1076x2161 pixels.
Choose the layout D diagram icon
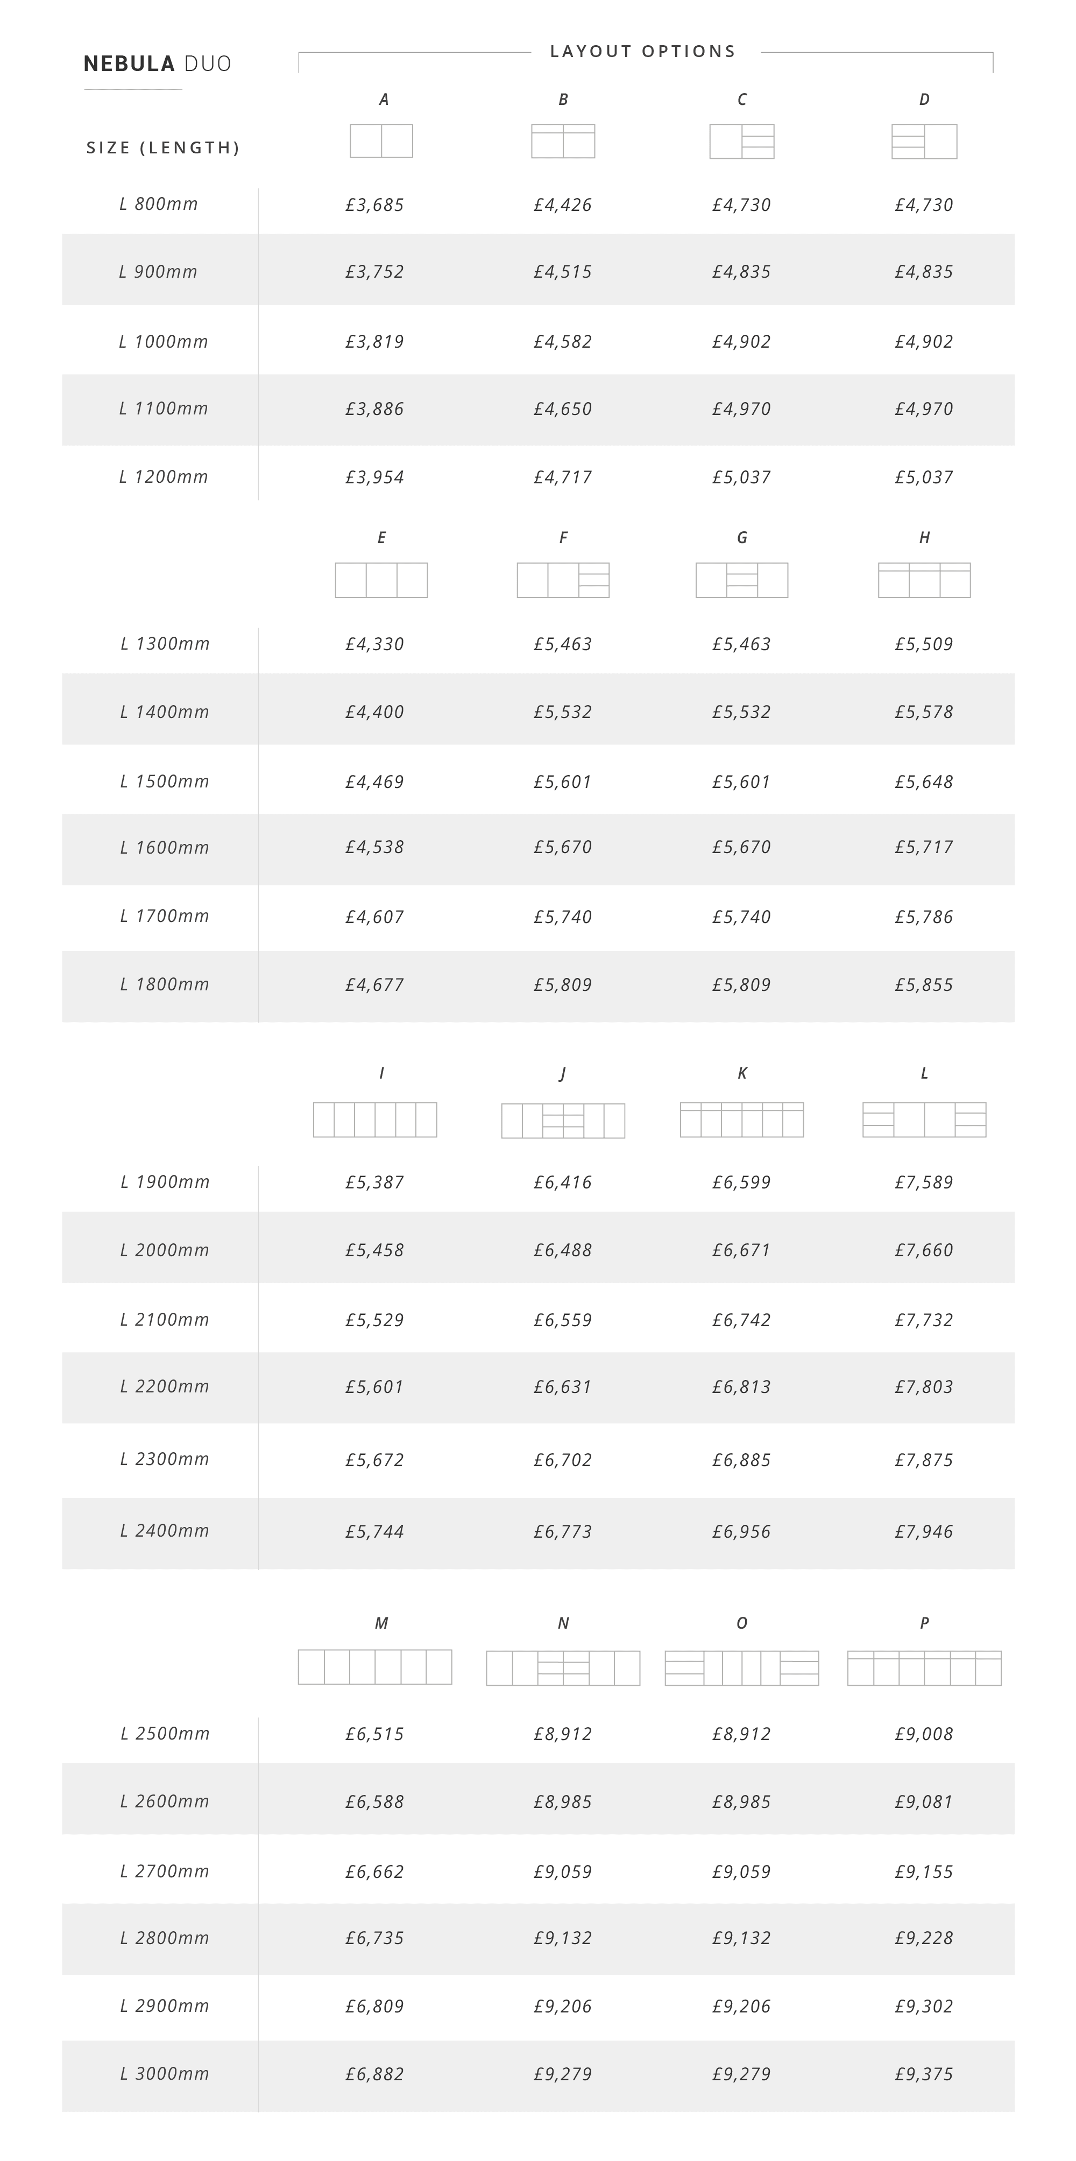(x=924, y=141)
